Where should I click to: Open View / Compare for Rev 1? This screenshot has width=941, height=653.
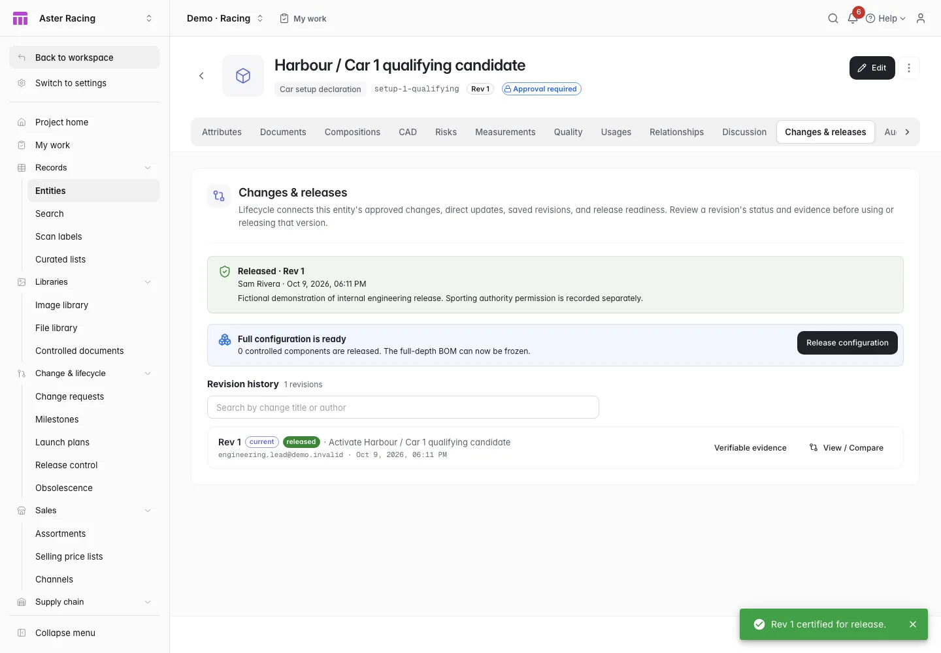846,448
